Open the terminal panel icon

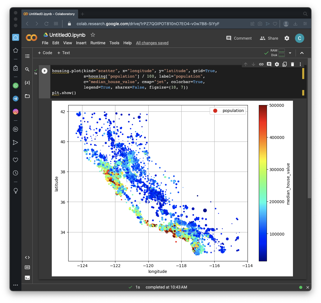[x=27, y=278]
